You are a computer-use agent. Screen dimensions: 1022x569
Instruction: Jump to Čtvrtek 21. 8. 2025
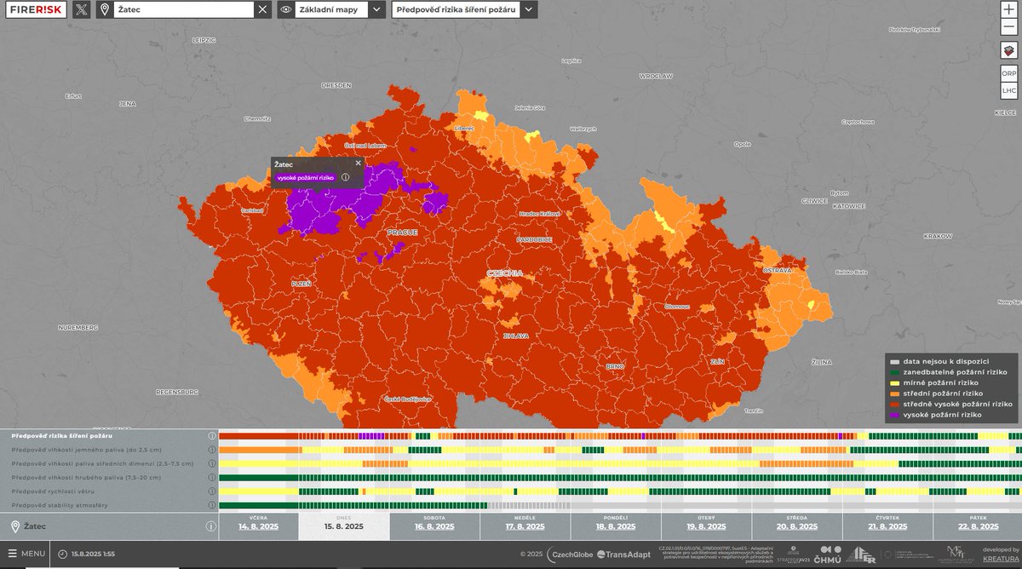[887, 526]
